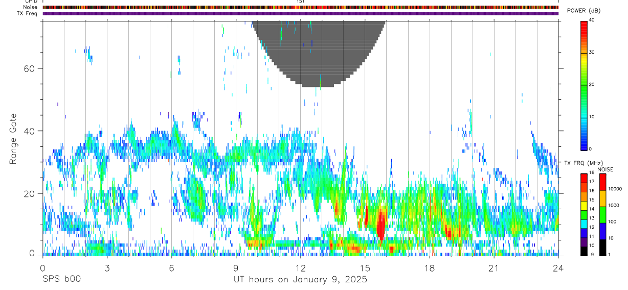Click the Range Gate y-axis title

[x=13, y=139]
